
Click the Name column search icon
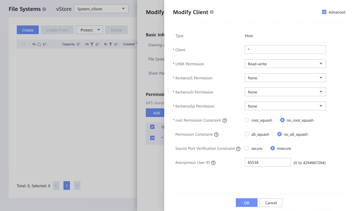click(39, 44)
